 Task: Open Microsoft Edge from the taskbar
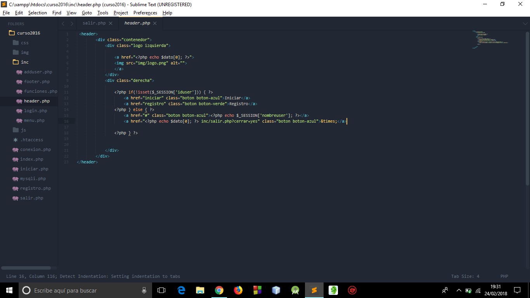pyautogui.click(x=181, y=290)
